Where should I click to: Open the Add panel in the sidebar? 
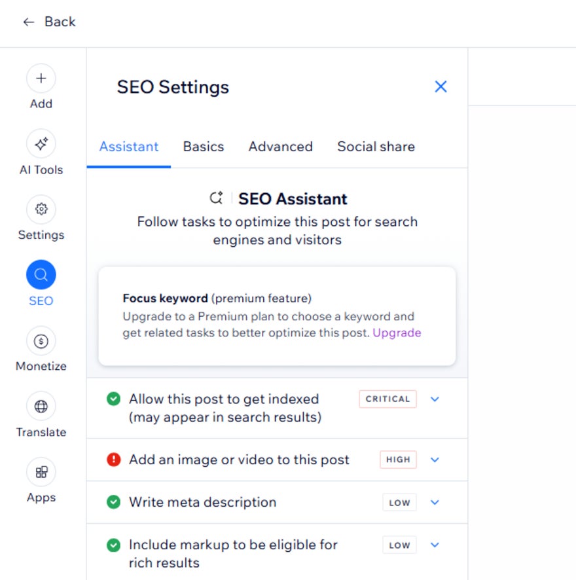[41, 78]
